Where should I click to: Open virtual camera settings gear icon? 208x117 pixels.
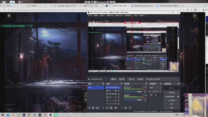click(178, 97)
